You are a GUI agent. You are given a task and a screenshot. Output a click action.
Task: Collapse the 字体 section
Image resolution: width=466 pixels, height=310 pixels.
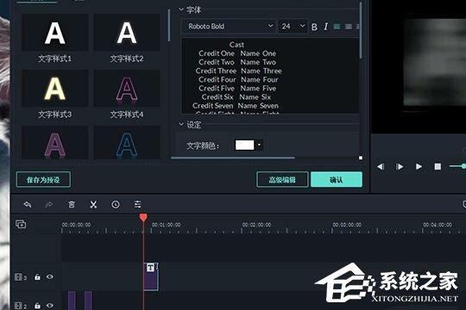(181, 9)
